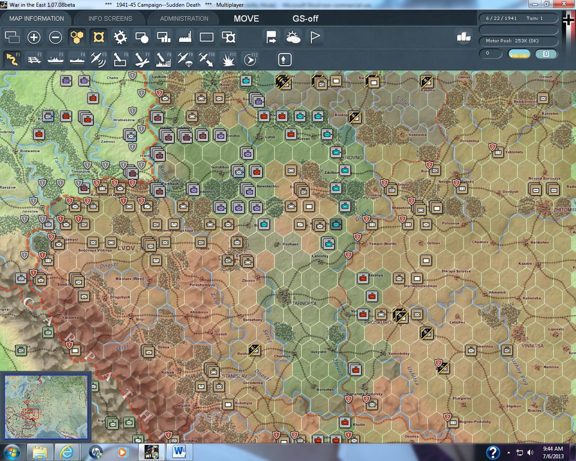Click the gear-shaped toolbar icon

[x=120, y=37]
